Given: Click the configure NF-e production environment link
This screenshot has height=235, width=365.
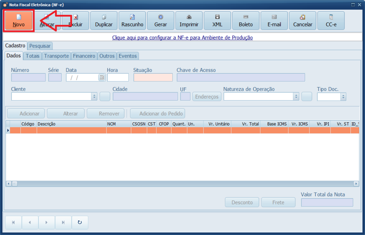Looking at the screenshot, I should pyautogui.click(x=182, y=37).
